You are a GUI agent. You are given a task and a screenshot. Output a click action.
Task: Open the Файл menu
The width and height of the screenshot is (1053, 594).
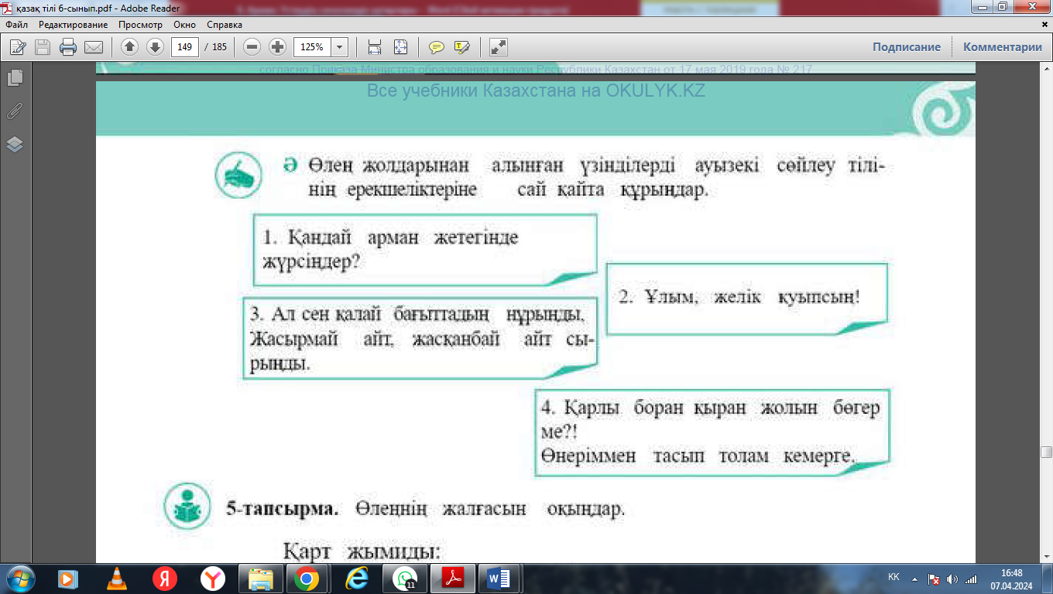16,25
